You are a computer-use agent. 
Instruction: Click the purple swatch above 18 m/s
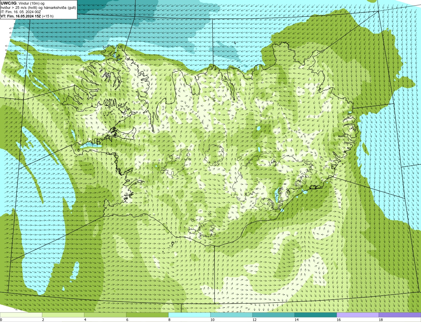(x=400, y=315)
